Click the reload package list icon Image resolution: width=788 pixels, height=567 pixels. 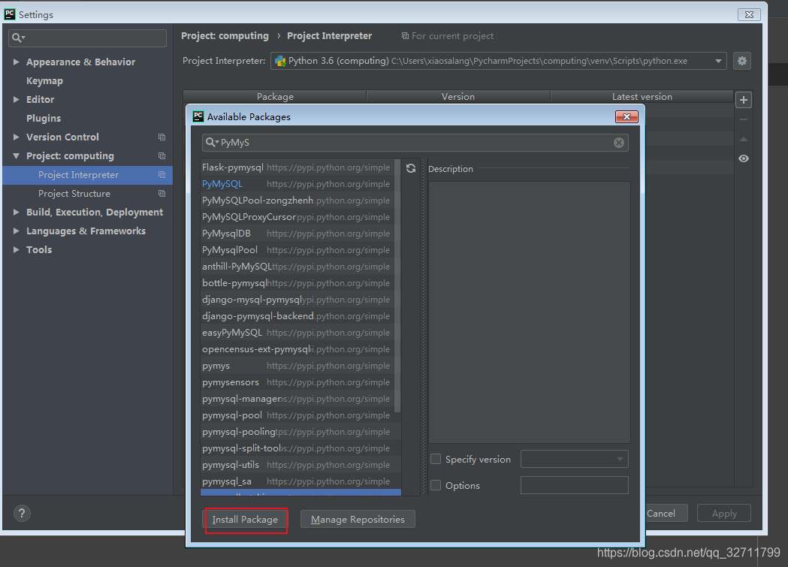pos(411,169)
